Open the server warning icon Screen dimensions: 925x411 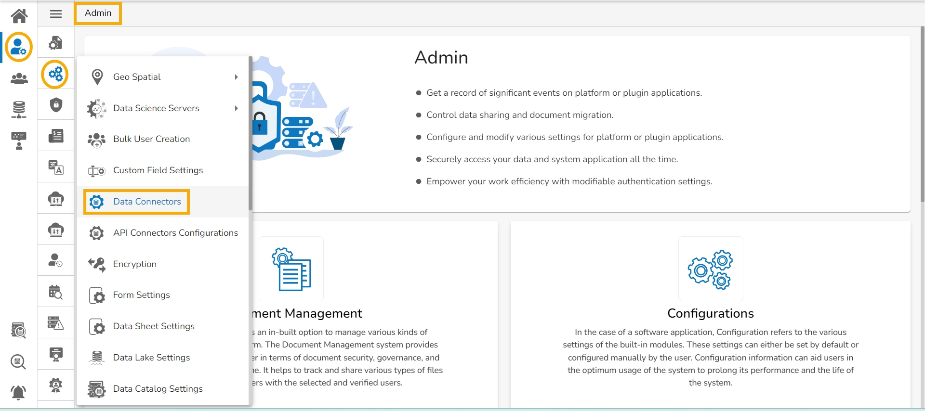[56, 323]
